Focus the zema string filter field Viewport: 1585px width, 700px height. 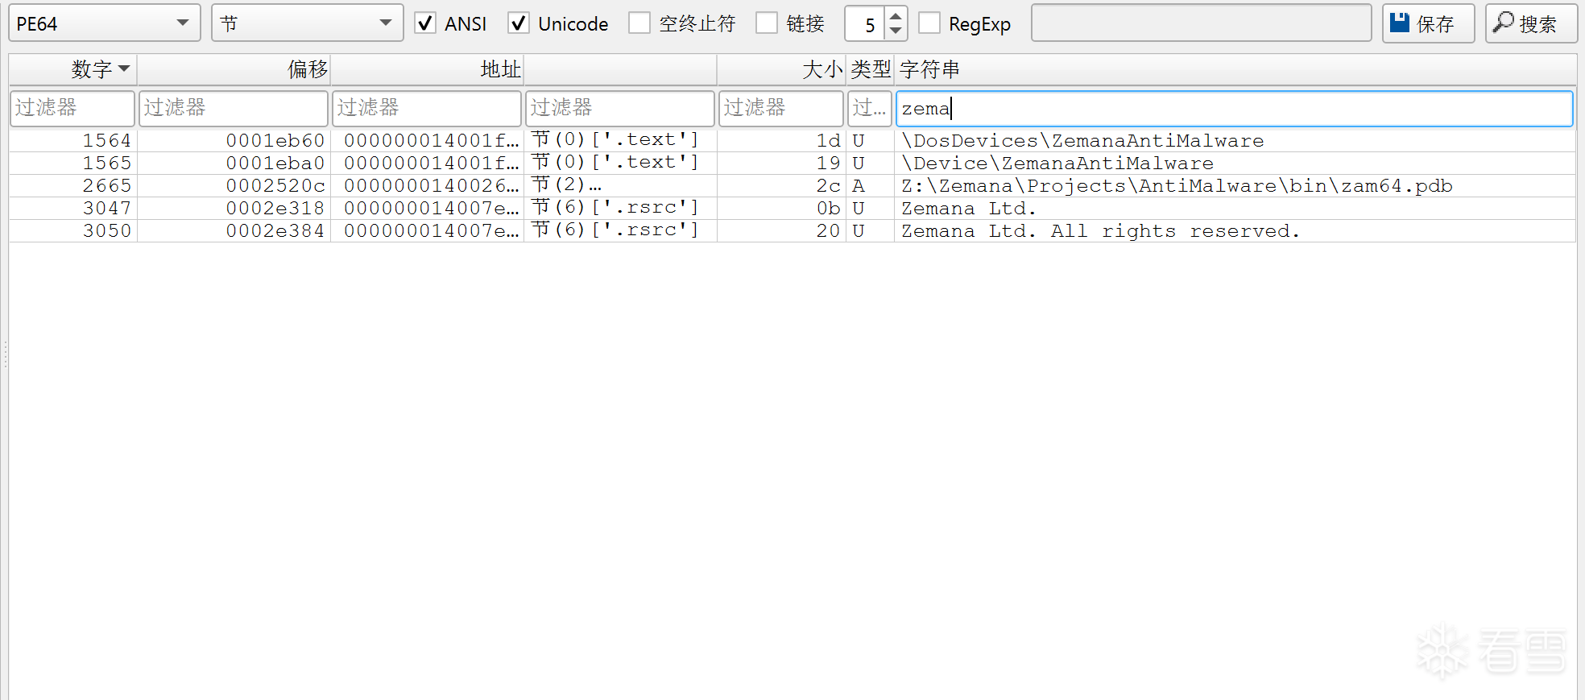(1234, 109)
